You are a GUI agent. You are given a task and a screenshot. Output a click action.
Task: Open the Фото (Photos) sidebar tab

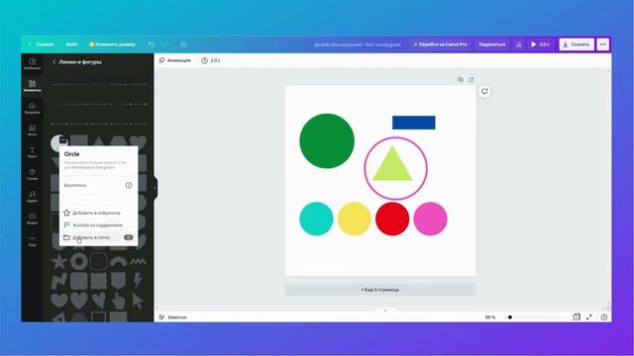point(32,130)
